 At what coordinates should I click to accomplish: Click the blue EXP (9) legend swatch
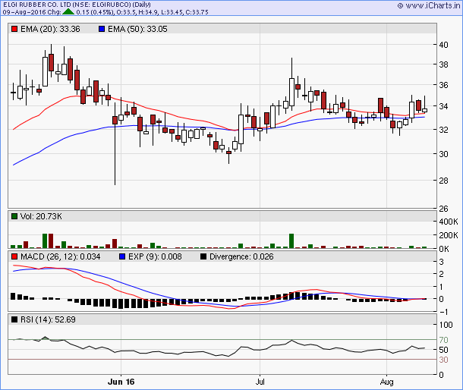(x=122, y=256)
